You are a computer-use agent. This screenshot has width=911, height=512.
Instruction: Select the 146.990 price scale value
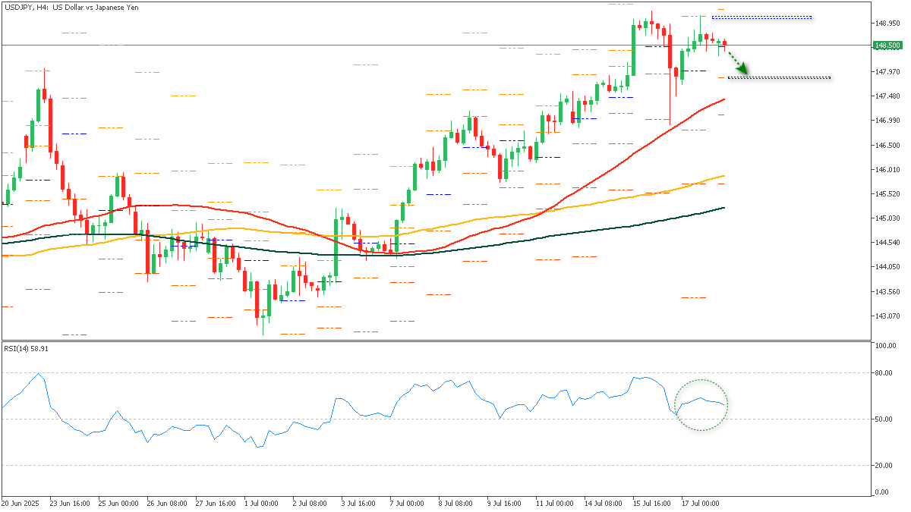click(x=887, y=121)
